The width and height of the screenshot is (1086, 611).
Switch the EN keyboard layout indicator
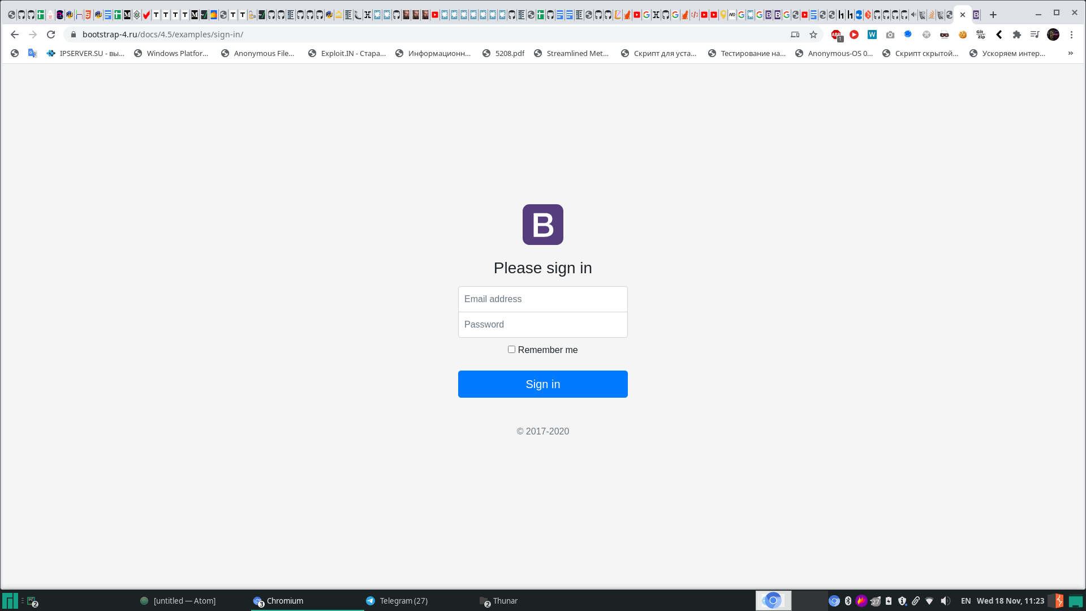[966, 601]
